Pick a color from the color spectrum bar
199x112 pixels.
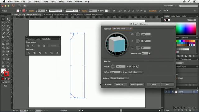pyautogui.click(x=186, y=29)
